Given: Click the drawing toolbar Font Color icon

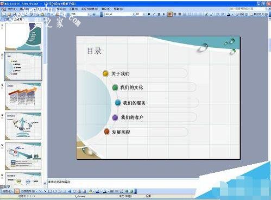Looking at the screenshot, I should (105, 191).
